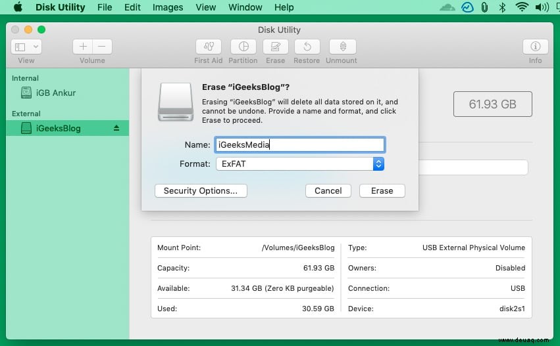Click the Unmount toolbar icon

[342, 47]
